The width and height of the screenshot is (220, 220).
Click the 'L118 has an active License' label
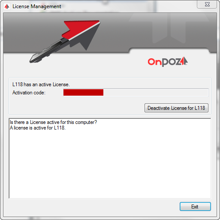(x=41, y=84)
